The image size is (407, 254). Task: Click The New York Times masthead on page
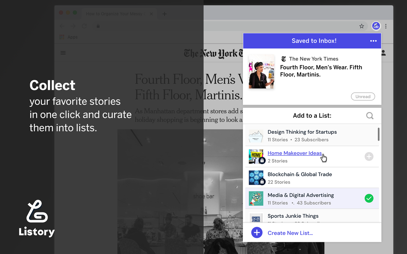pos(213,54)
